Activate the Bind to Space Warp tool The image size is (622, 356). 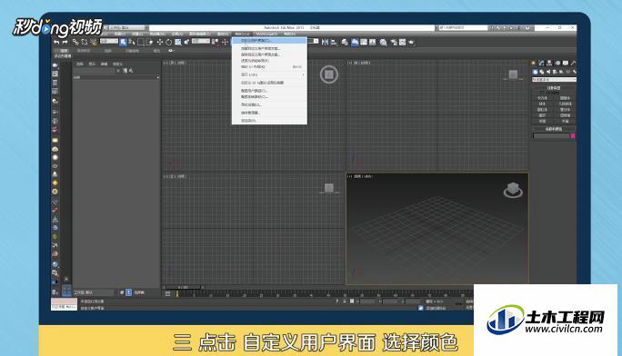94,42
